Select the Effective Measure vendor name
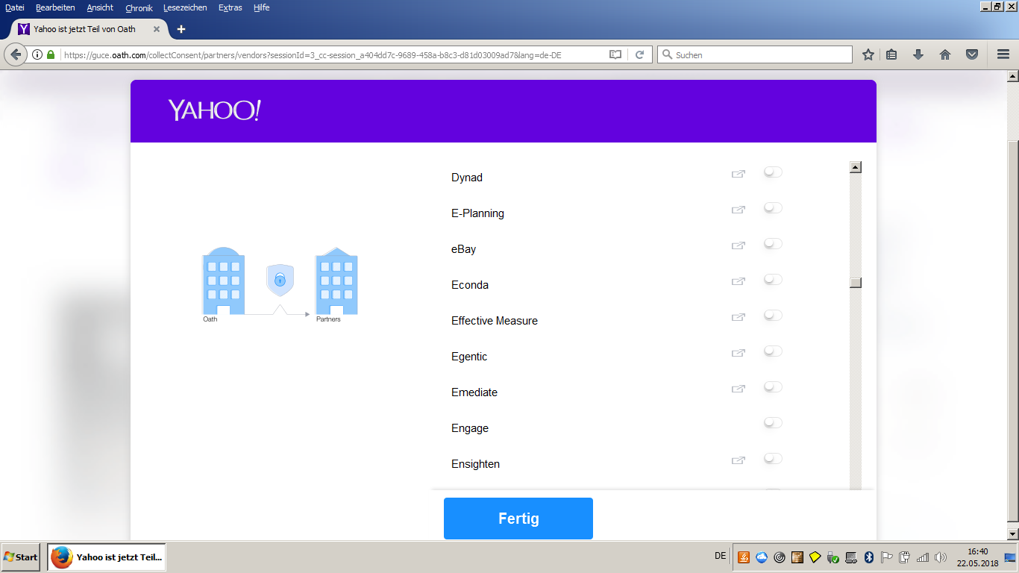The image size is (1019, 573). click(495, 321)
